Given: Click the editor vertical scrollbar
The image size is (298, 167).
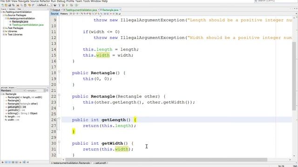Looking at the screenshot, I should [x=294, y=76].
